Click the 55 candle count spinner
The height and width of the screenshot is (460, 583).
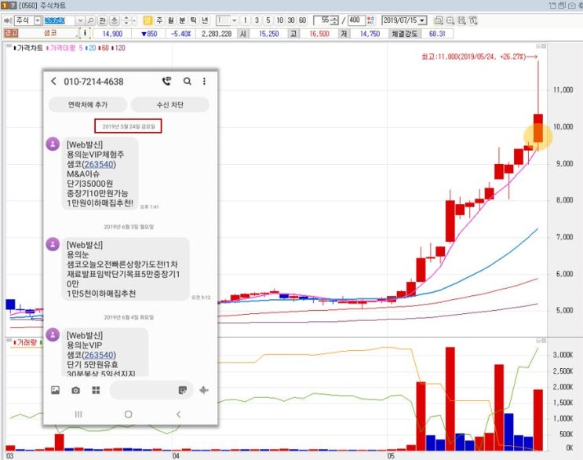click(334, 20)
